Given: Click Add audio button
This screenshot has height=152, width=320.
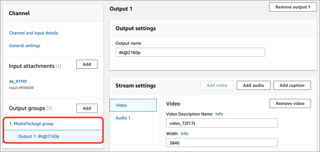Looking at the screenshot, I should pyautogui.click(x=254, y=85).
